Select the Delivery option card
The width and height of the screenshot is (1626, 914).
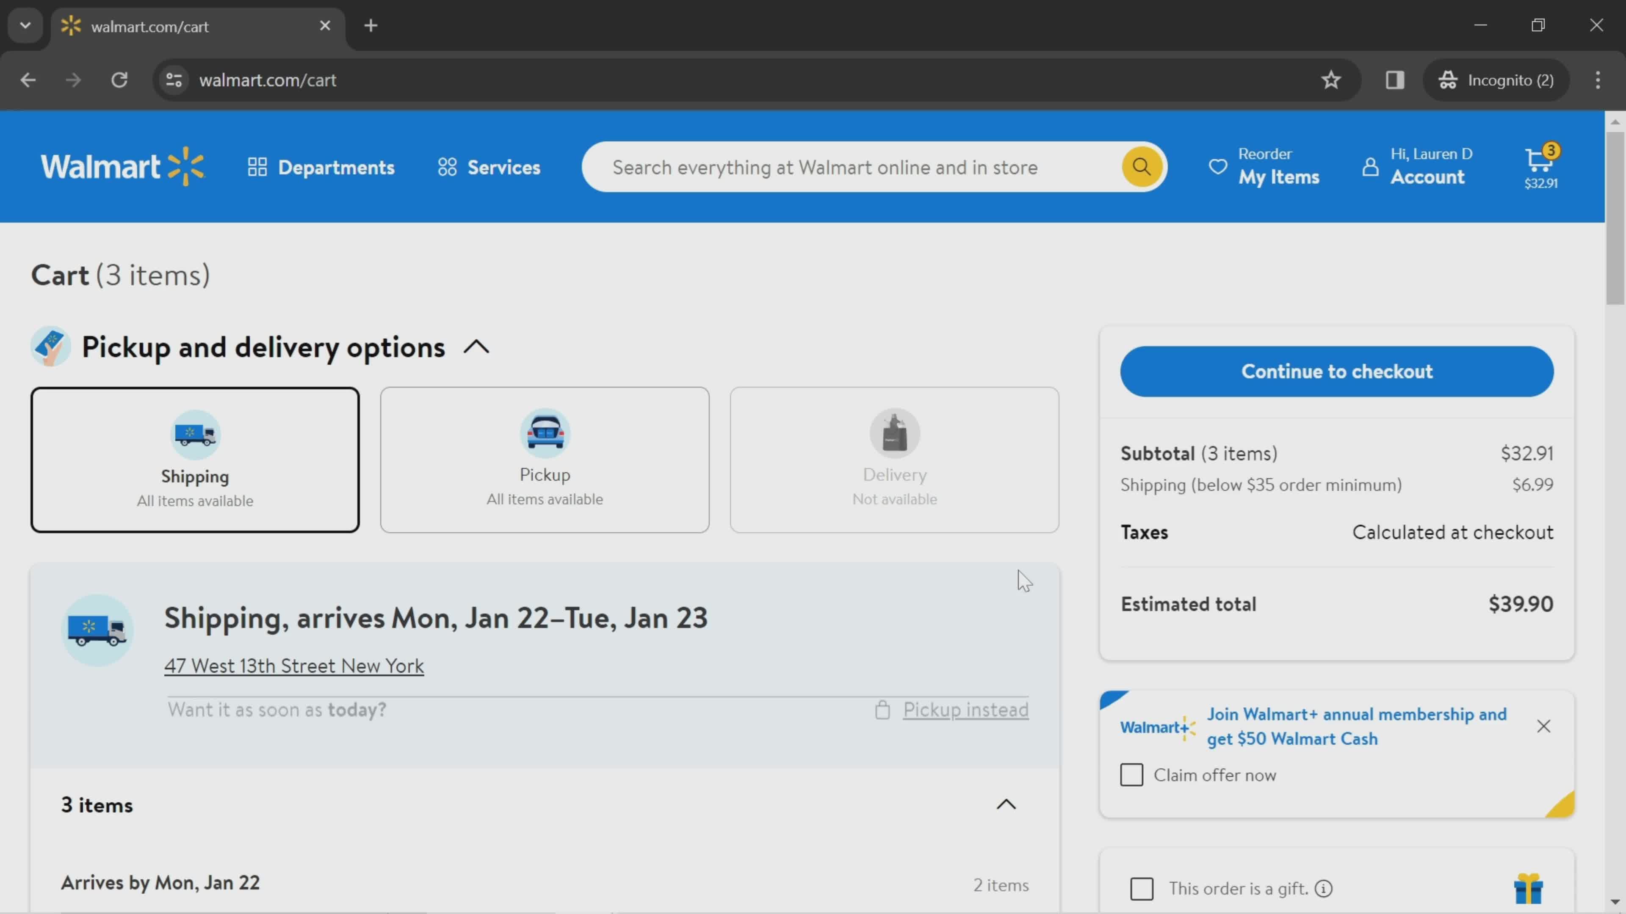(894, 460)
